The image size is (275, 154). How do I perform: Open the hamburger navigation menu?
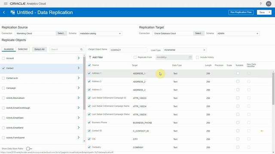pyautogui.click(x=6, y=3)
